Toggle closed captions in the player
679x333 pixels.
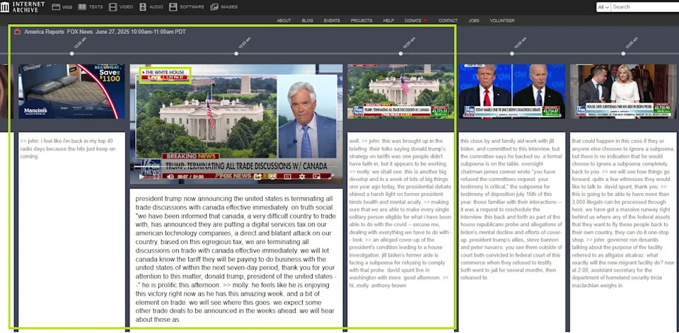pyautogui.click(x=288, y=177)
